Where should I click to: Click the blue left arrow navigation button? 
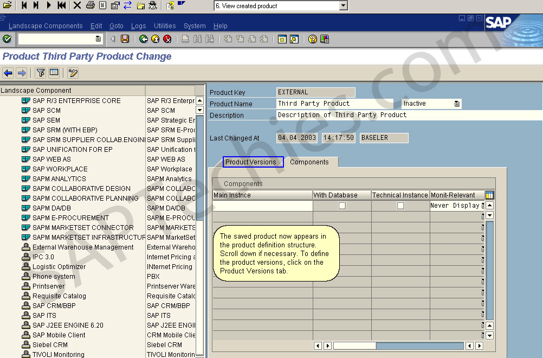point(8,73)
